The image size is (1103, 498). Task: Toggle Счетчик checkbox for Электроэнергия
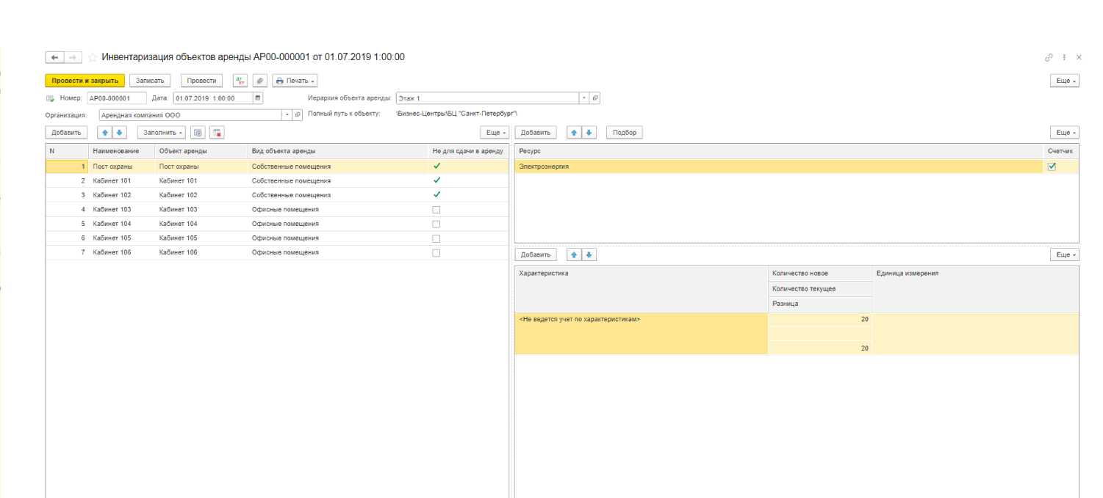(x=1051, y=166)
